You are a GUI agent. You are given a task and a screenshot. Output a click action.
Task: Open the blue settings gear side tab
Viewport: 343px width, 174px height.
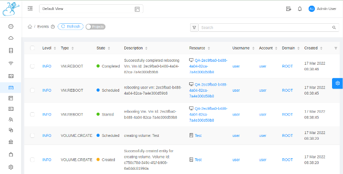point(337,83)
